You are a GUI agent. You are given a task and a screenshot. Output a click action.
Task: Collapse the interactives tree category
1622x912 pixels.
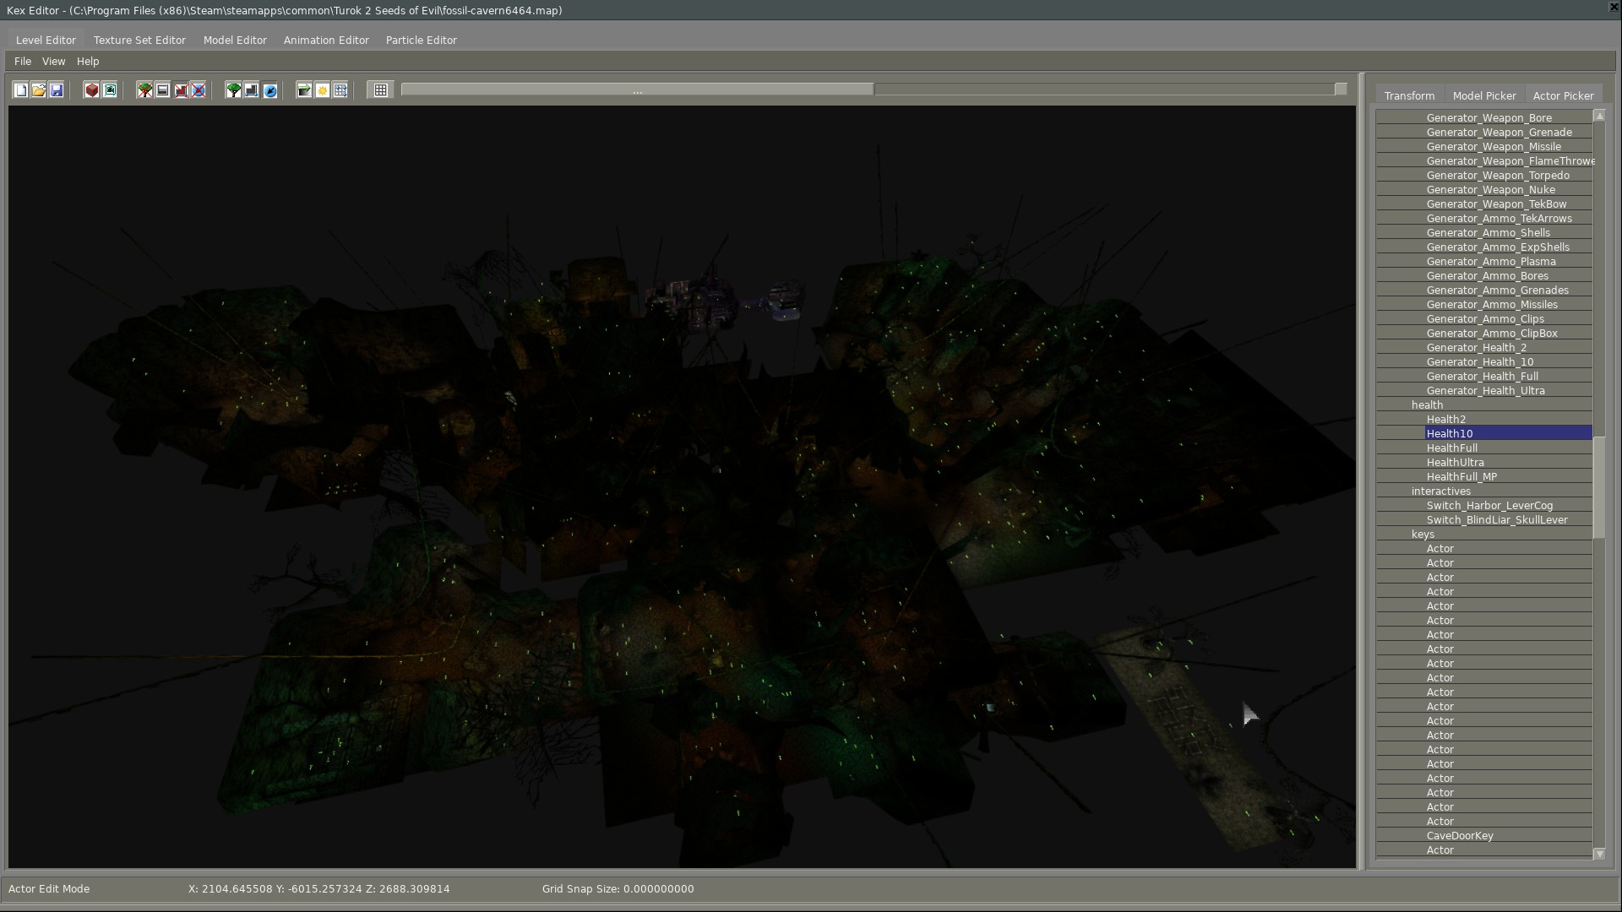tap(1440, 491)
